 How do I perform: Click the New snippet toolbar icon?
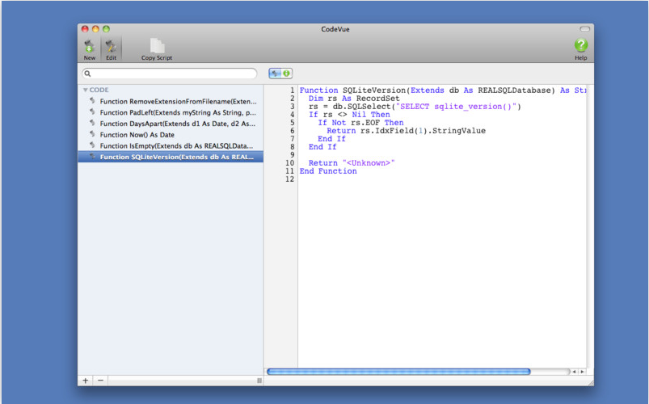(90, 46)
